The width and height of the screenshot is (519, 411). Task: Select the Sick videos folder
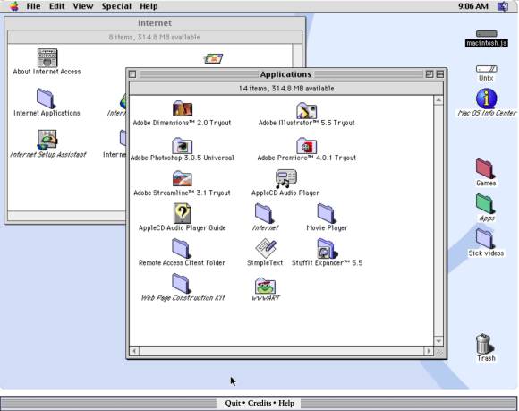pos(485,238)
